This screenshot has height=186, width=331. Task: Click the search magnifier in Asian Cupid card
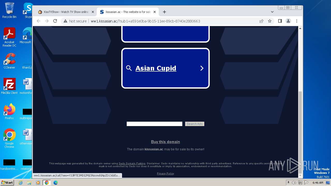(129, 68)
